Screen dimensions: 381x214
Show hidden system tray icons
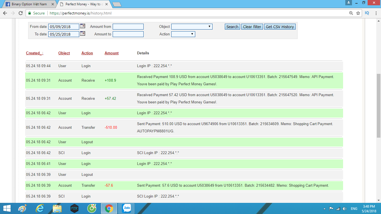[324, 209]
